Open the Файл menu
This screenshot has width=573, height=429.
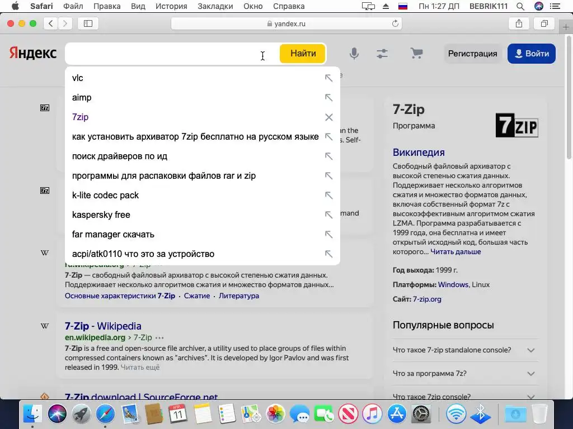[73, 6]
